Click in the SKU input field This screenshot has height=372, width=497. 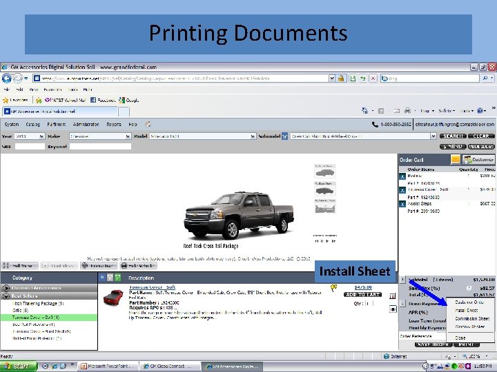[x=30, y=147]
